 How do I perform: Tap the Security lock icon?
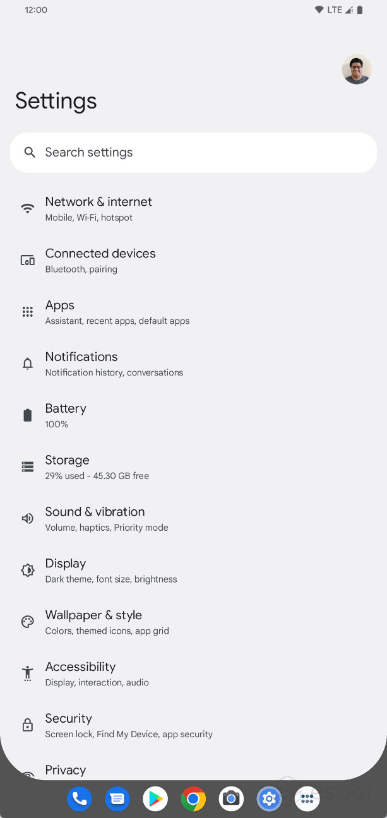27,725
